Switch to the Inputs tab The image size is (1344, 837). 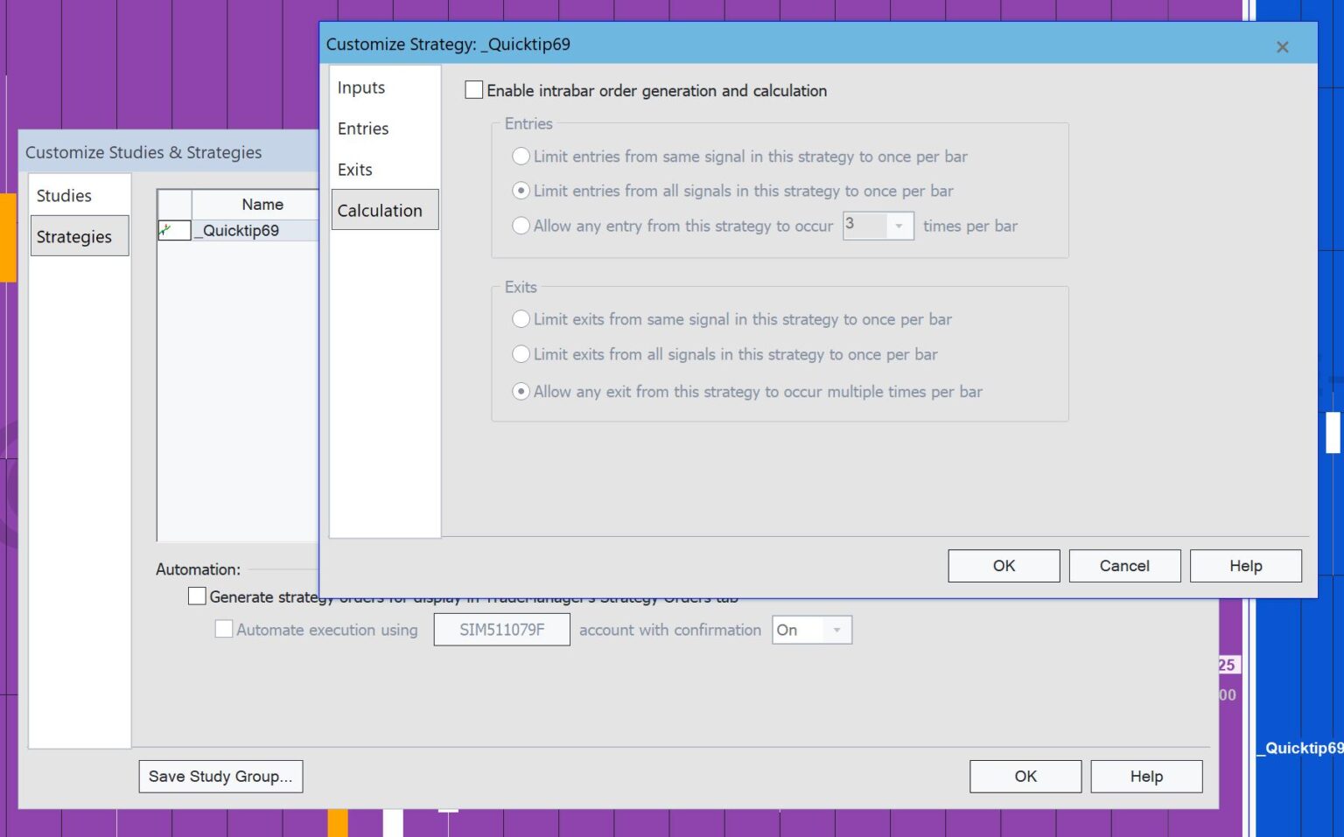click(360, 87)
